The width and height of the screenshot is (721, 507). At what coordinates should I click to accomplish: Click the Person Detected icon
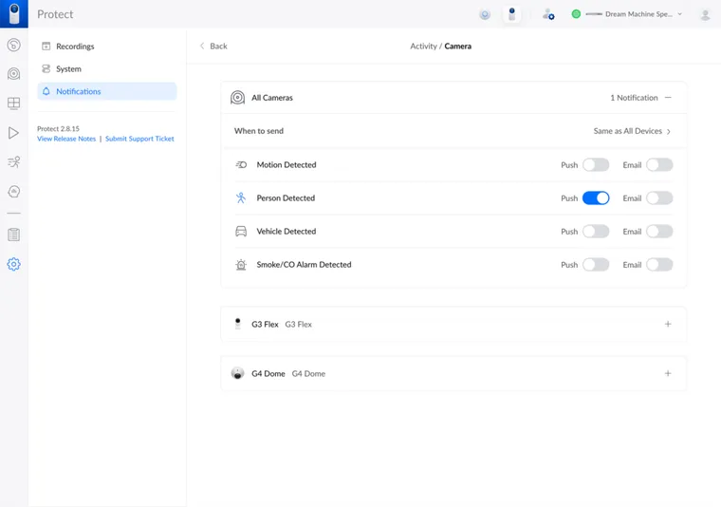pyautogui.click(x=241, y=197)
